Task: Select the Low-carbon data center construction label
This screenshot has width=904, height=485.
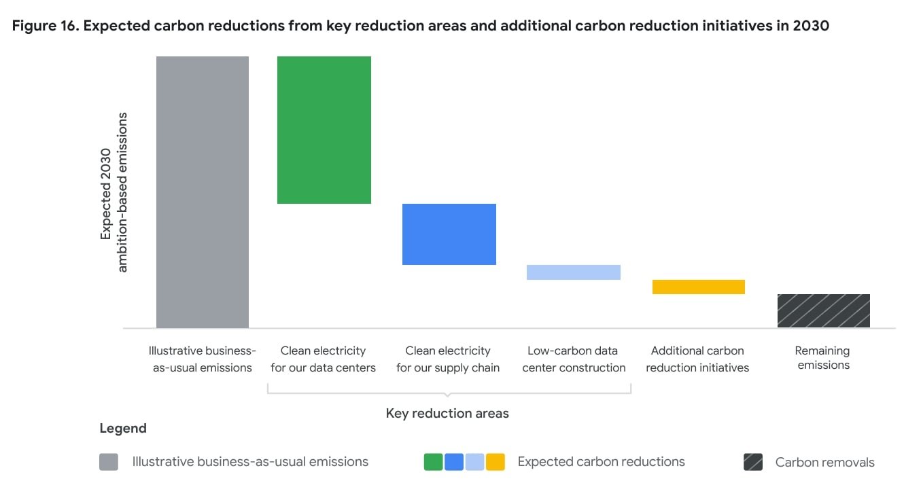Action: click(x=573, y=357)
